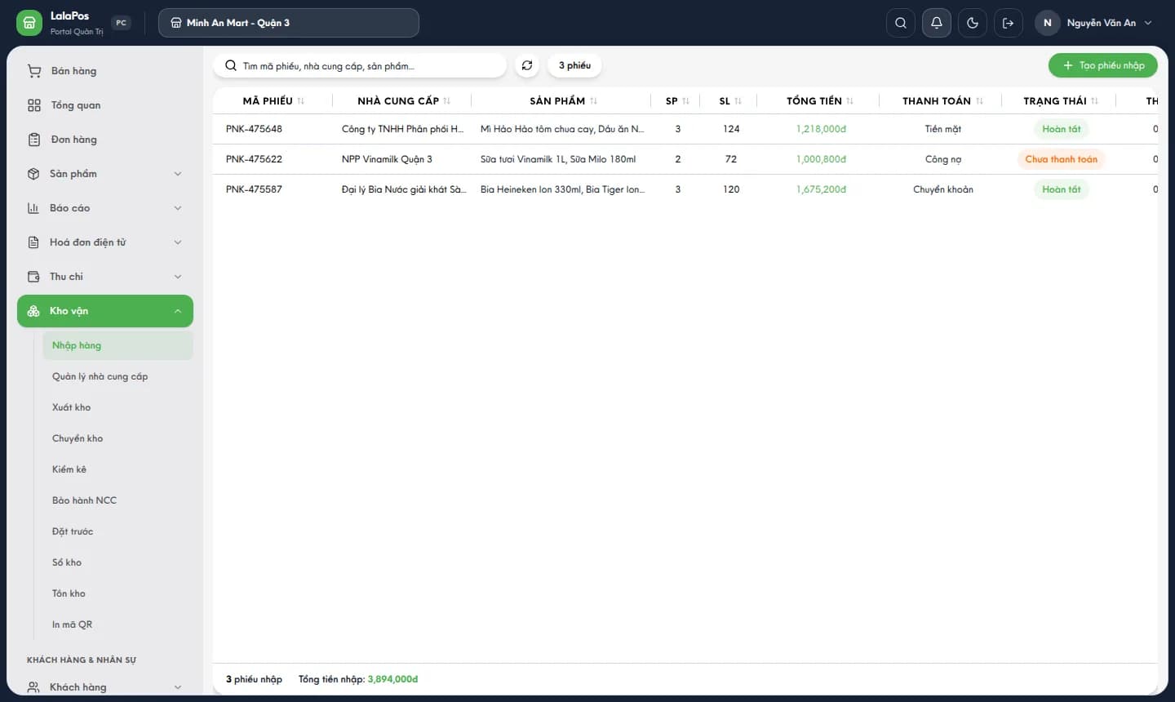1175x702 pixels.
Task: Open receipt PNK-475648
Action: 254,129
